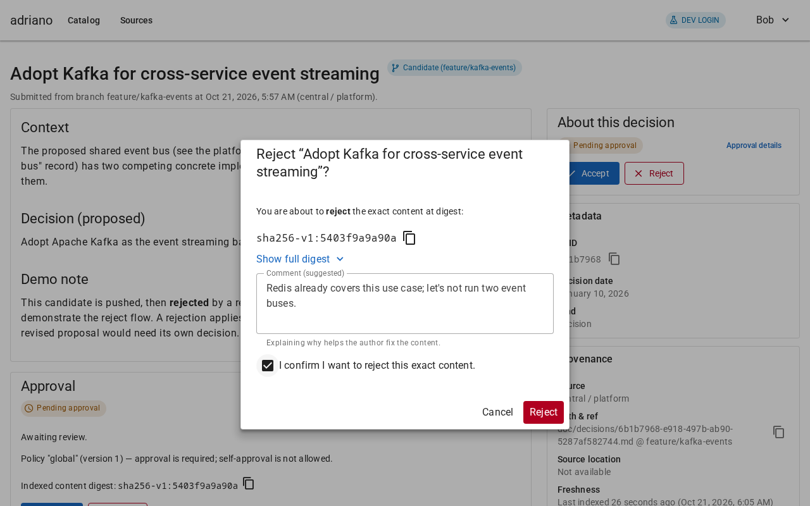The width and height of the screenshot is (810, 506).
Task: Click the clock icon in the Approval section's Pending approval chip
Action: point(28,409)
